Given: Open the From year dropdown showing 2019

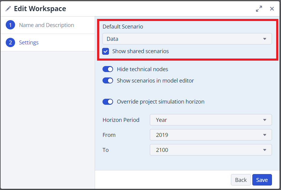Looking at the screenshot, I should [x=210, y=135].
